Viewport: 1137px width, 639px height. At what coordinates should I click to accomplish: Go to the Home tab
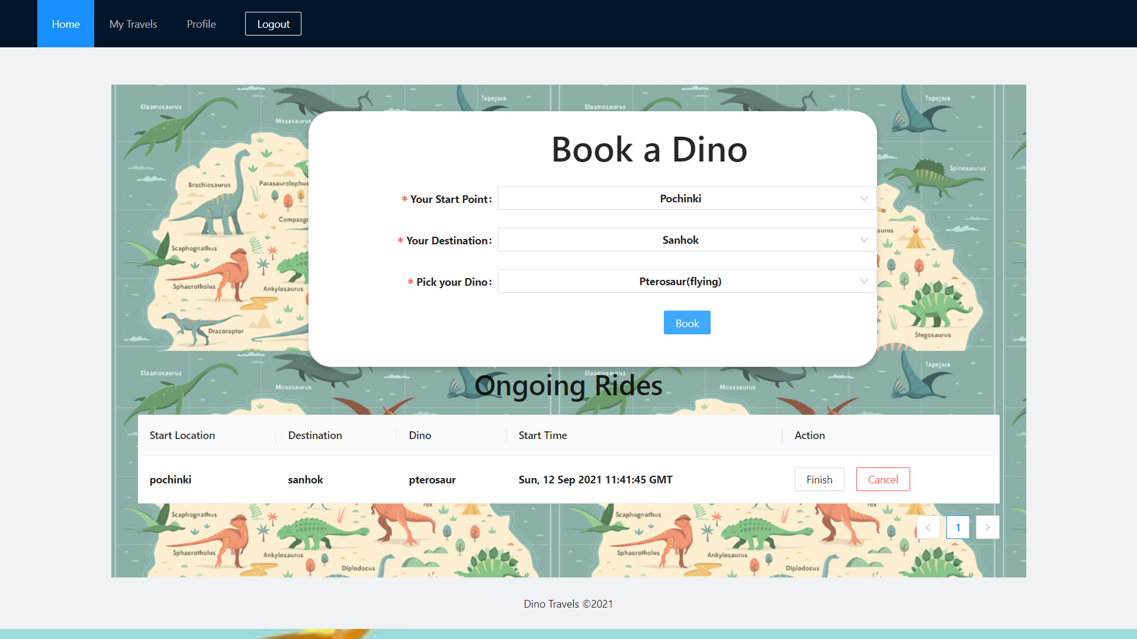[66, 24]
